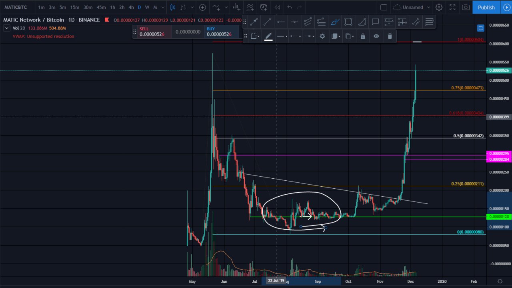Select the trend line drawing tool

(267, 22)
